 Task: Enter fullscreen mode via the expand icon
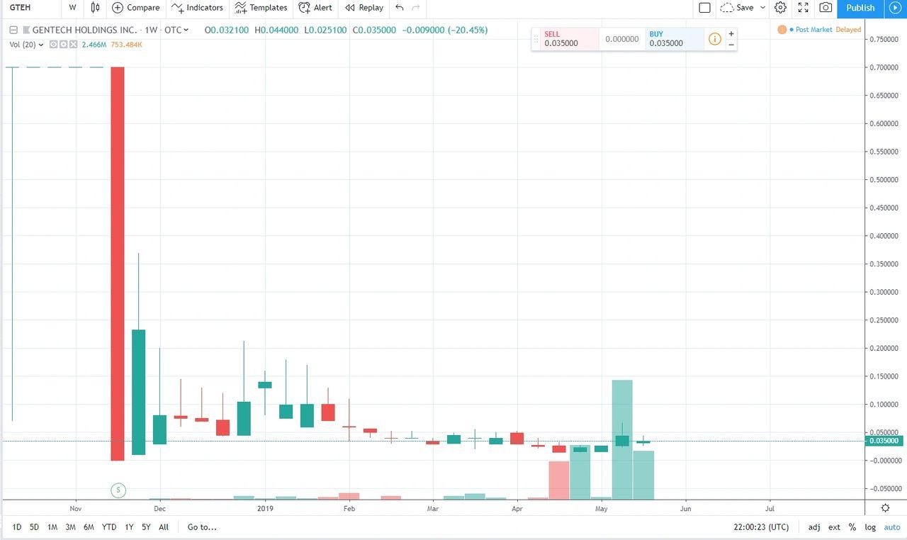pos(803,8)
